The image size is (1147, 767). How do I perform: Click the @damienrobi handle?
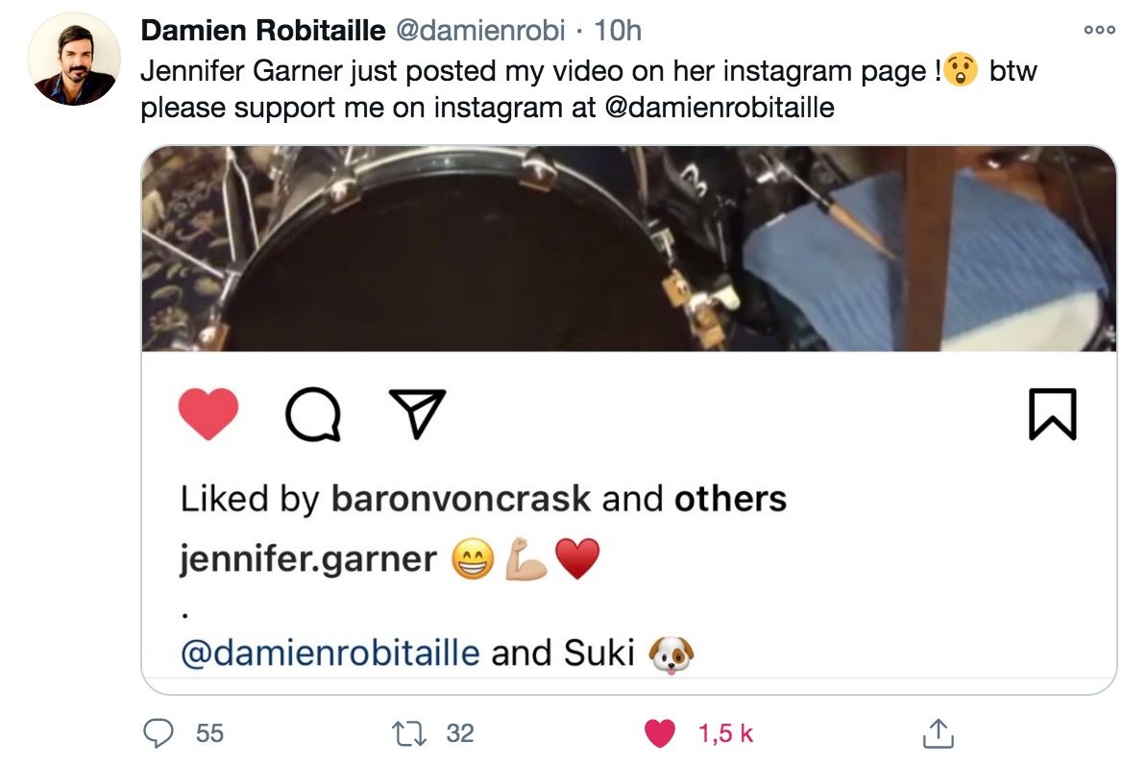coord(480,31)
